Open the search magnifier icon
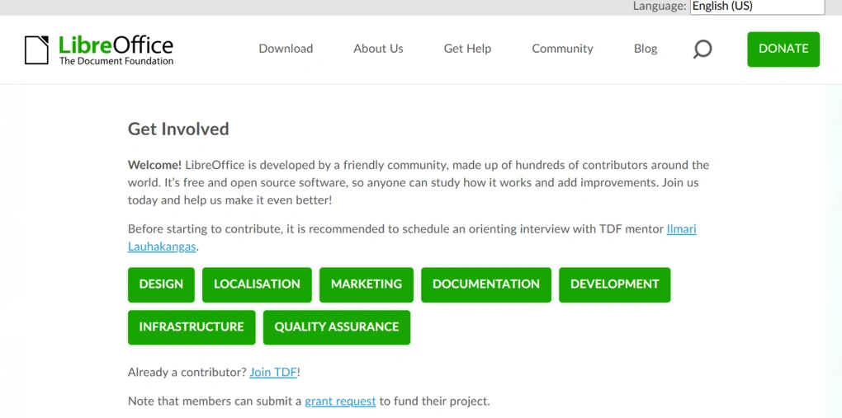Screen dimensions: 842x418 (702, 49)
